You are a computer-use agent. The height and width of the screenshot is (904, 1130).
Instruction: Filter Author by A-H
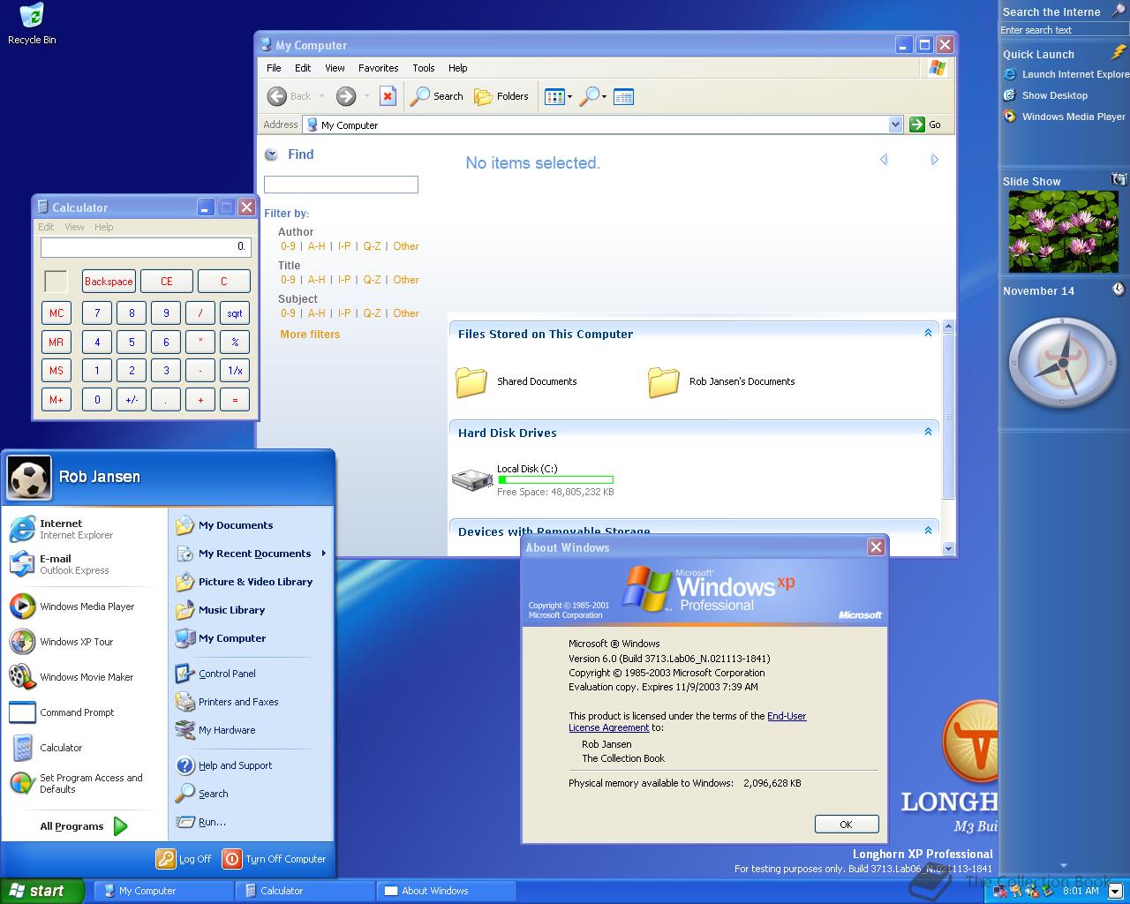tap(316, 246)
